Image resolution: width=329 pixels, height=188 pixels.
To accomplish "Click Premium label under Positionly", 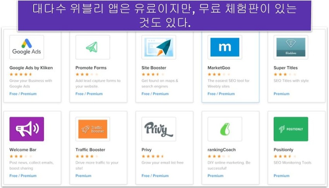I will coord(281,176).
